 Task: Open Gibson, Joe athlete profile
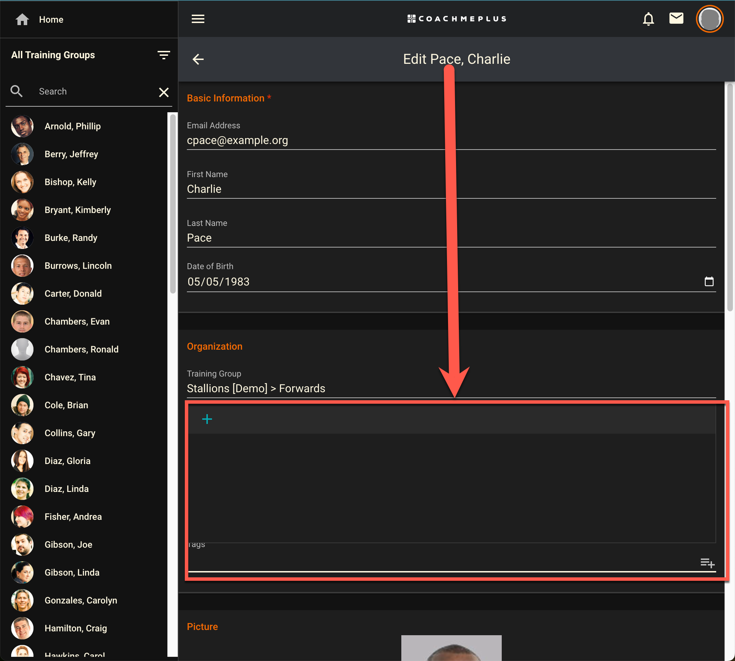pyautogui.click(x=68, y=545)
